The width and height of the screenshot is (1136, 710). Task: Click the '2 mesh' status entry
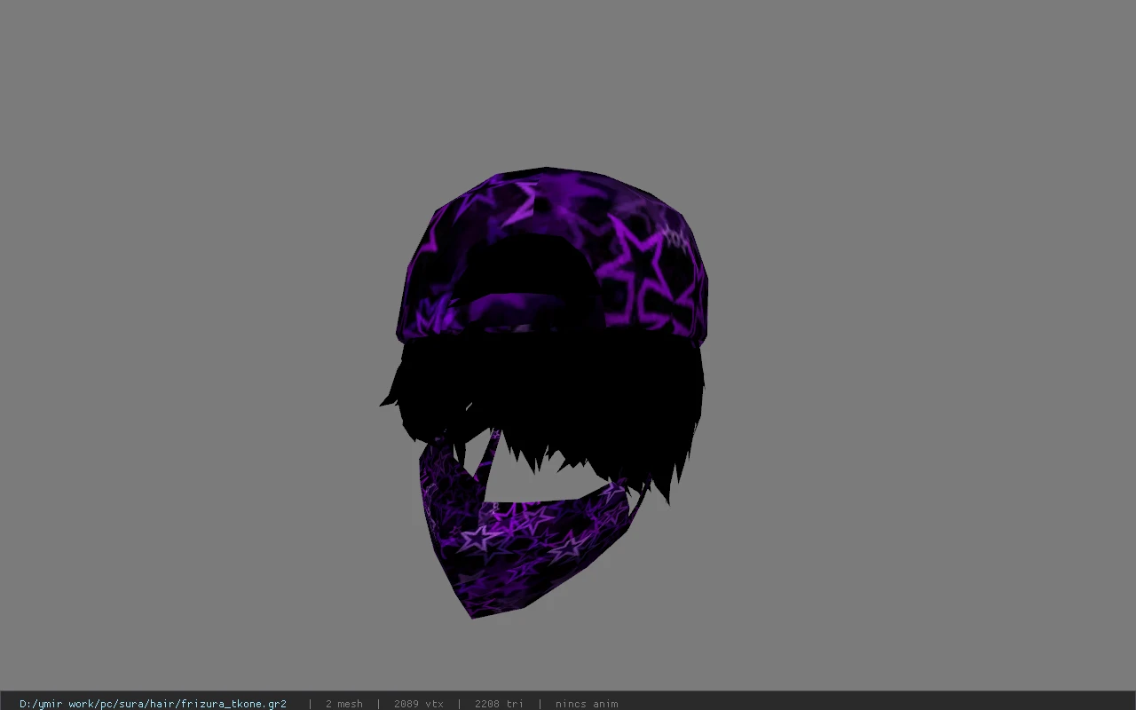[x=344, y=704]
